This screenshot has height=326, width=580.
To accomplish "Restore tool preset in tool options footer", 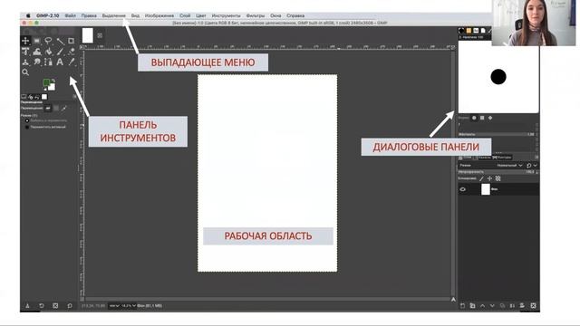I will [x=42, y=306].
